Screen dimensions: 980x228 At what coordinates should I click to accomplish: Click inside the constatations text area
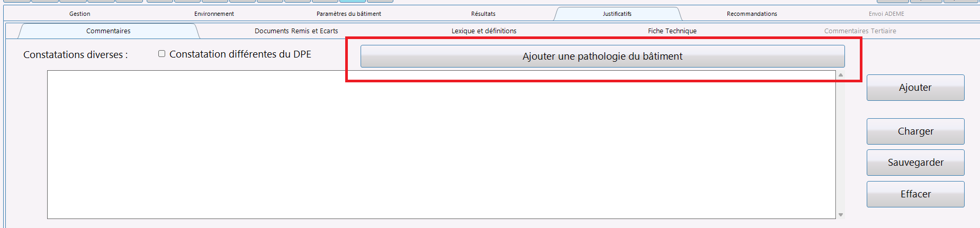click(442, 145)
